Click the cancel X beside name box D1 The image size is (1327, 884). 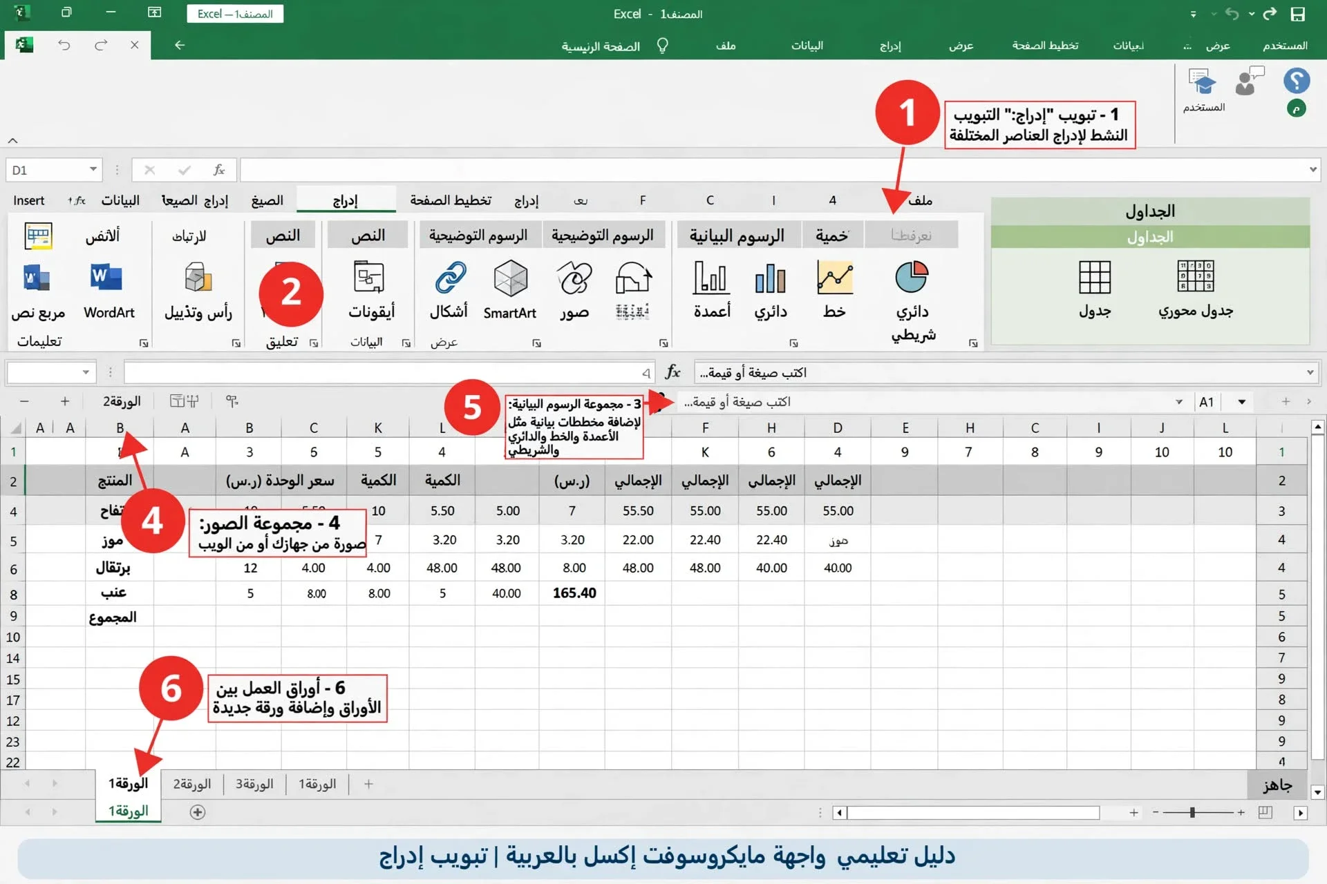point(149,170)
